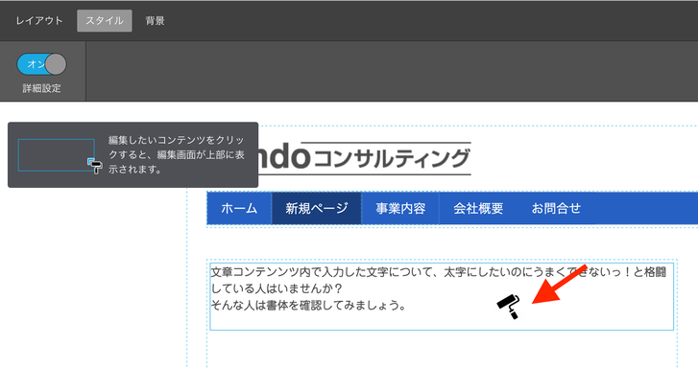Select the 新規ページ navigation item
This screenshot has height=368, width=698.
coord(317,209)
